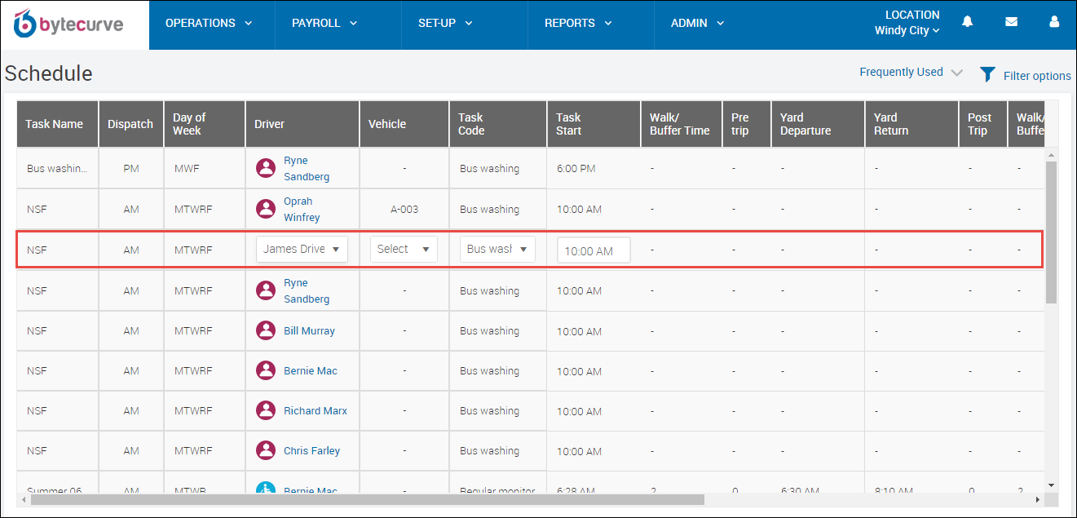Image resolution: width=1077 pixels, height=518 pixels.
Task: Open the James Drive driver dropdown
Action: pos(302,250)
